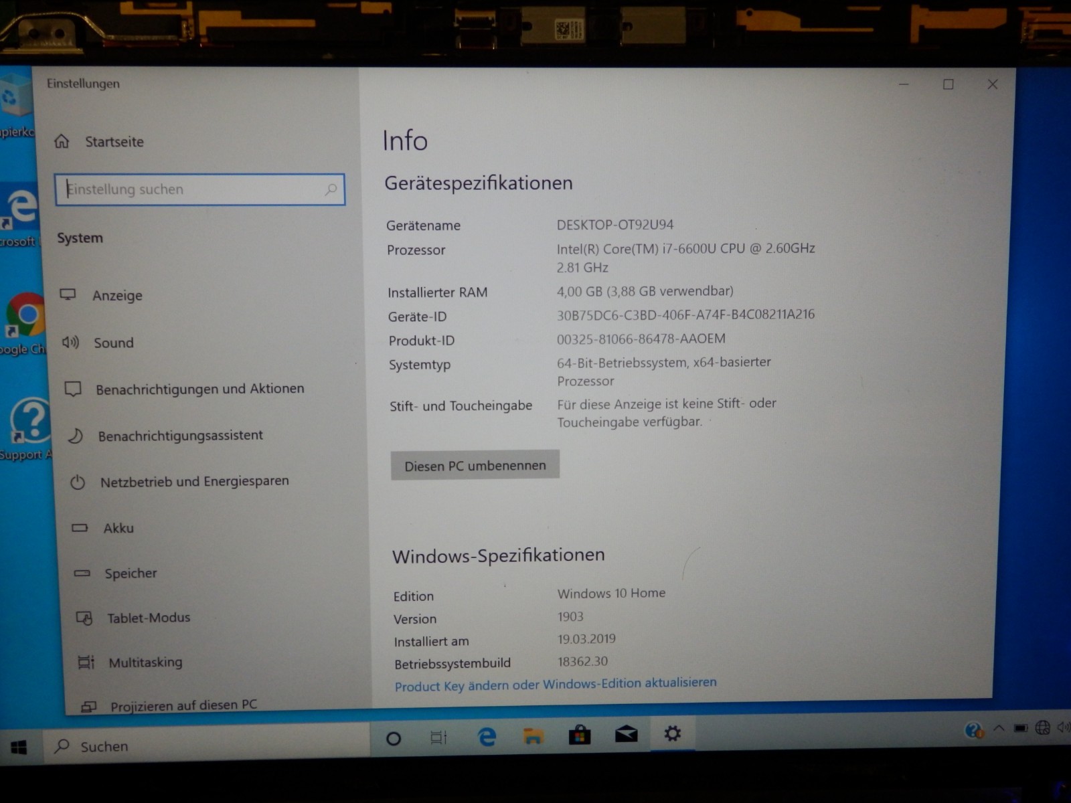Launch Microsoft Edge from taskbar
1071x803 pixels.
[x=487, y=737]
